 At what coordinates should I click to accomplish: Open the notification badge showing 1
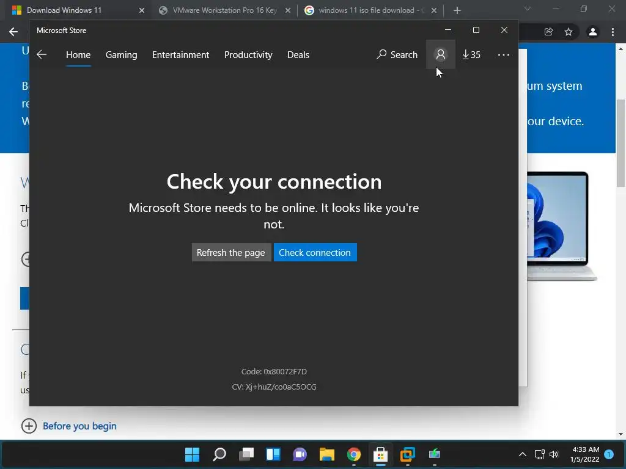[x=609, y=454]
